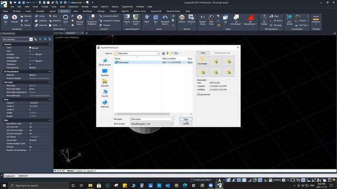Open the 3D Print tool
Viewport: 337px width, 189px height.
136,20
